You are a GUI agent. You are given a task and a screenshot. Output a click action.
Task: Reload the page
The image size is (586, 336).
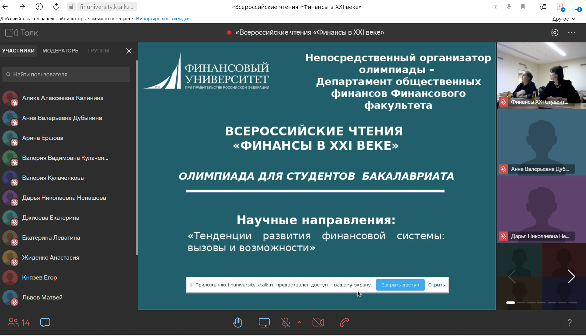click(56, 6)
